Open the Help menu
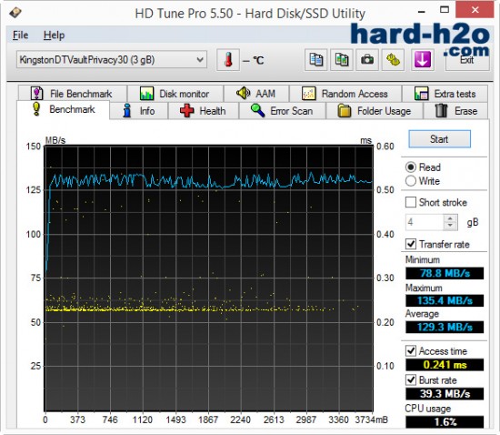The image size is (500, 435). [54, 35]
